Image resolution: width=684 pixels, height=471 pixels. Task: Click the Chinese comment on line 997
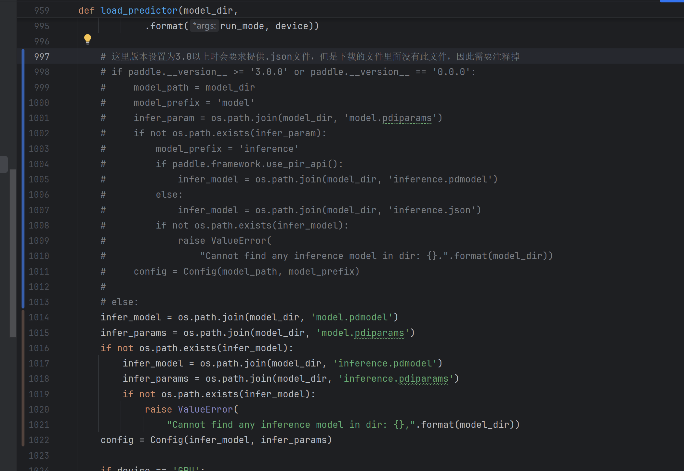pos(293,56)
